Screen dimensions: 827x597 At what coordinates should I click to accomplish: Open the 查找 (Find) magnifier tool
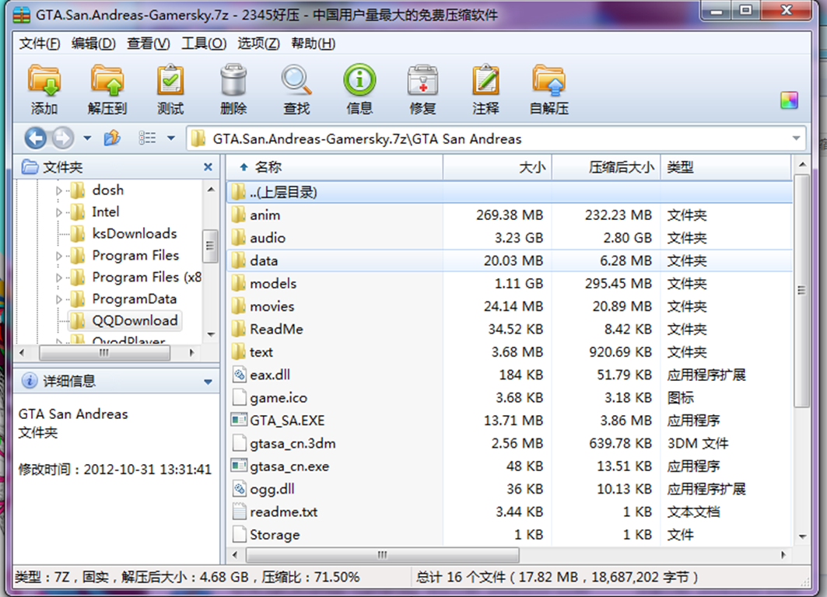pyautogui.click(x=296, y=89)
